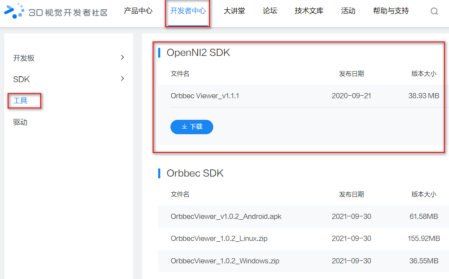Select 工具 in the sidebar
Screen dimensions: 449x279
pos(20,101)
